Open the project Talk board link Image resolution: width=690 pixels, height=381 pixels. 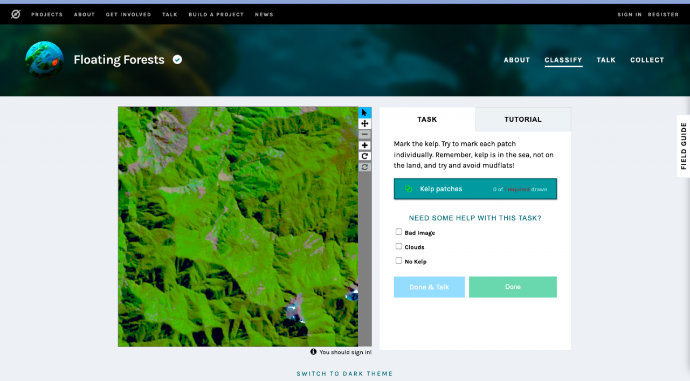tap(606, 60)
